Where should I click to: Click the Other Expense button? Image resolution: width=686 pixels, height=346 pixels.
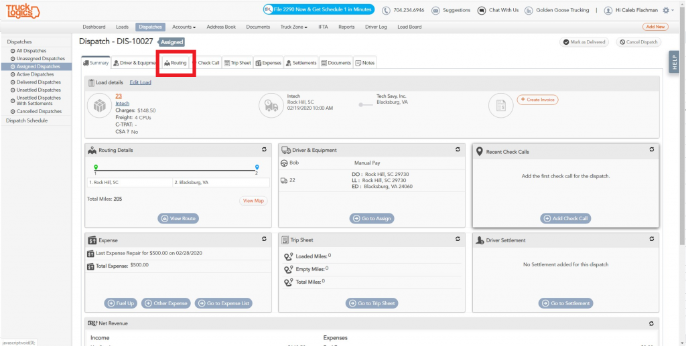166,303
